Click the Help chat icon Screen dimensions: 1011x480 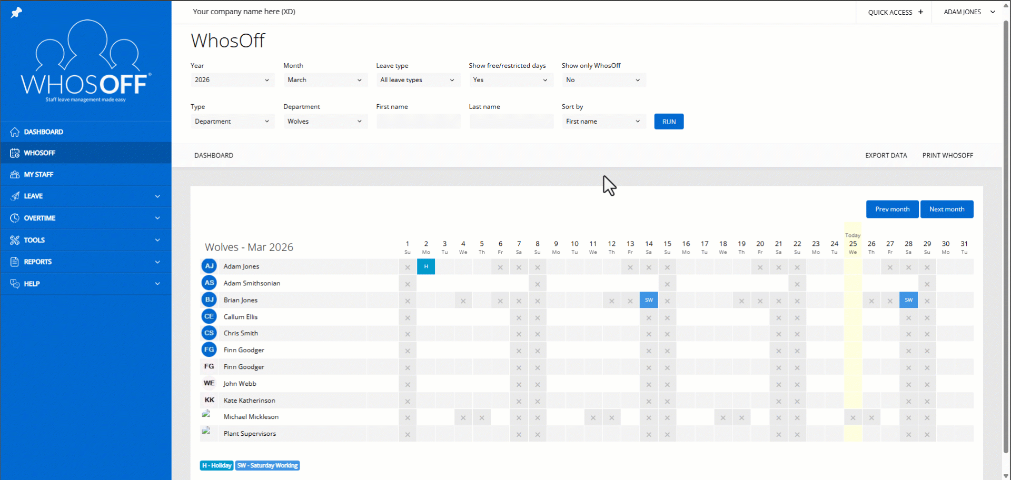[x=15, y=284]
